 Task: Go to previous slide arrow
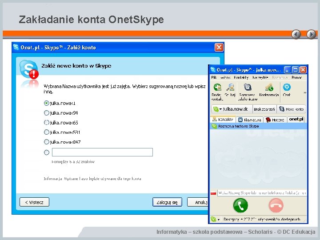coord(296,34)
